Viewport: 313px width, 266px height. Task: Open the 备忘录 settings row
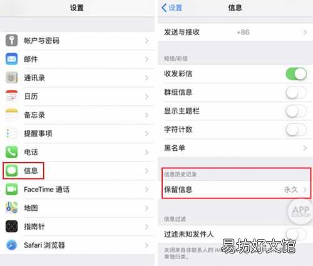tap(77, 115)
